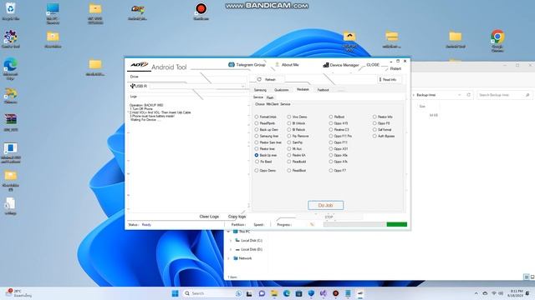Image resolution: width=535 pixels, height=300 pixels.
Task: Expand This PC in File Explorer tree
Action: pos(228,232)
